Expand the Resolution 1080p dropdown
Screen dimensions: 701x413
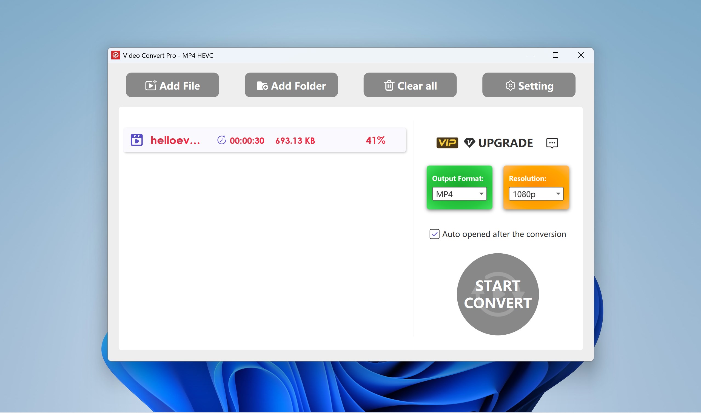tap(536, 194)
